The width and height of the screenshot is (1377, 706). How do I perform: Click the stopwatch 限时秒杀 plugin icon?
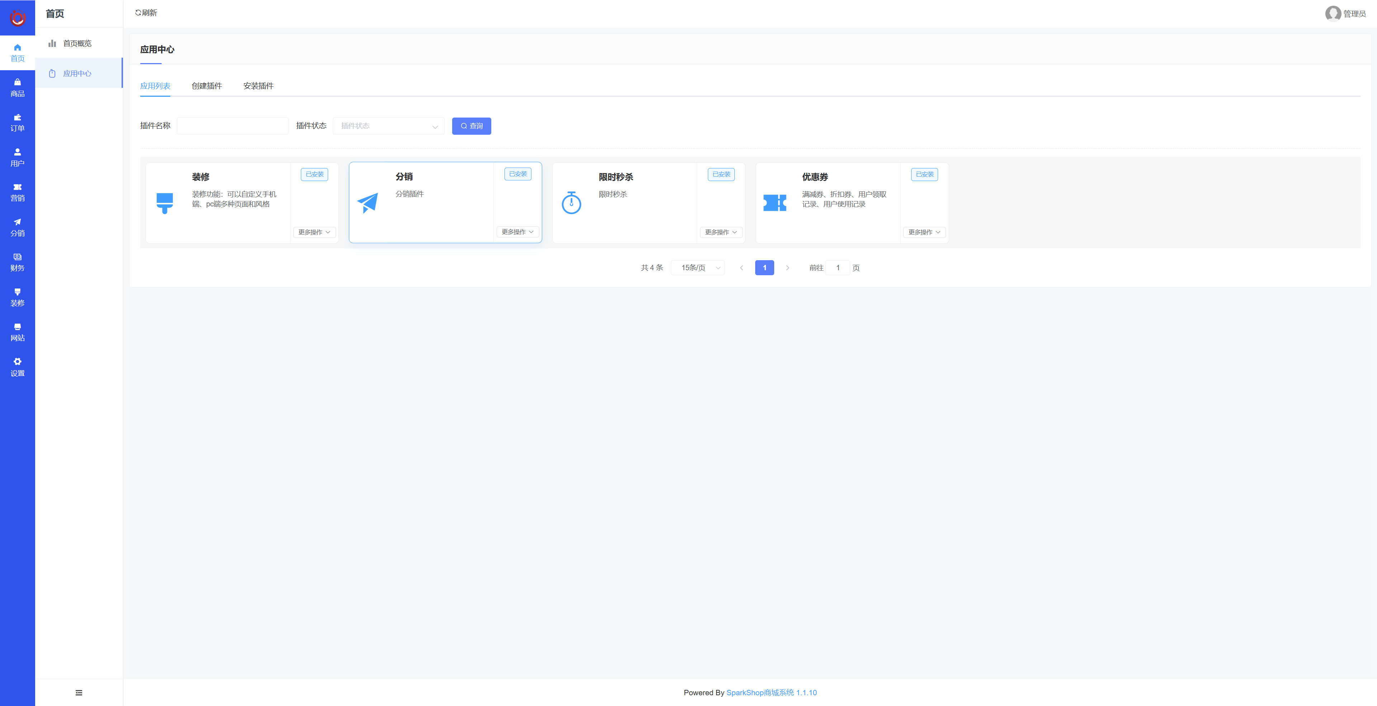[572, 203]
